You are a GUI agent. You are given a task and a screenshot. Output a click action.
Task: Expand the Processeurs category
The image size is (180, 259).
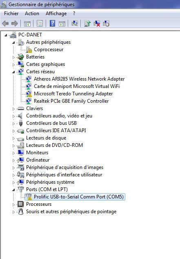coord(14,205)
